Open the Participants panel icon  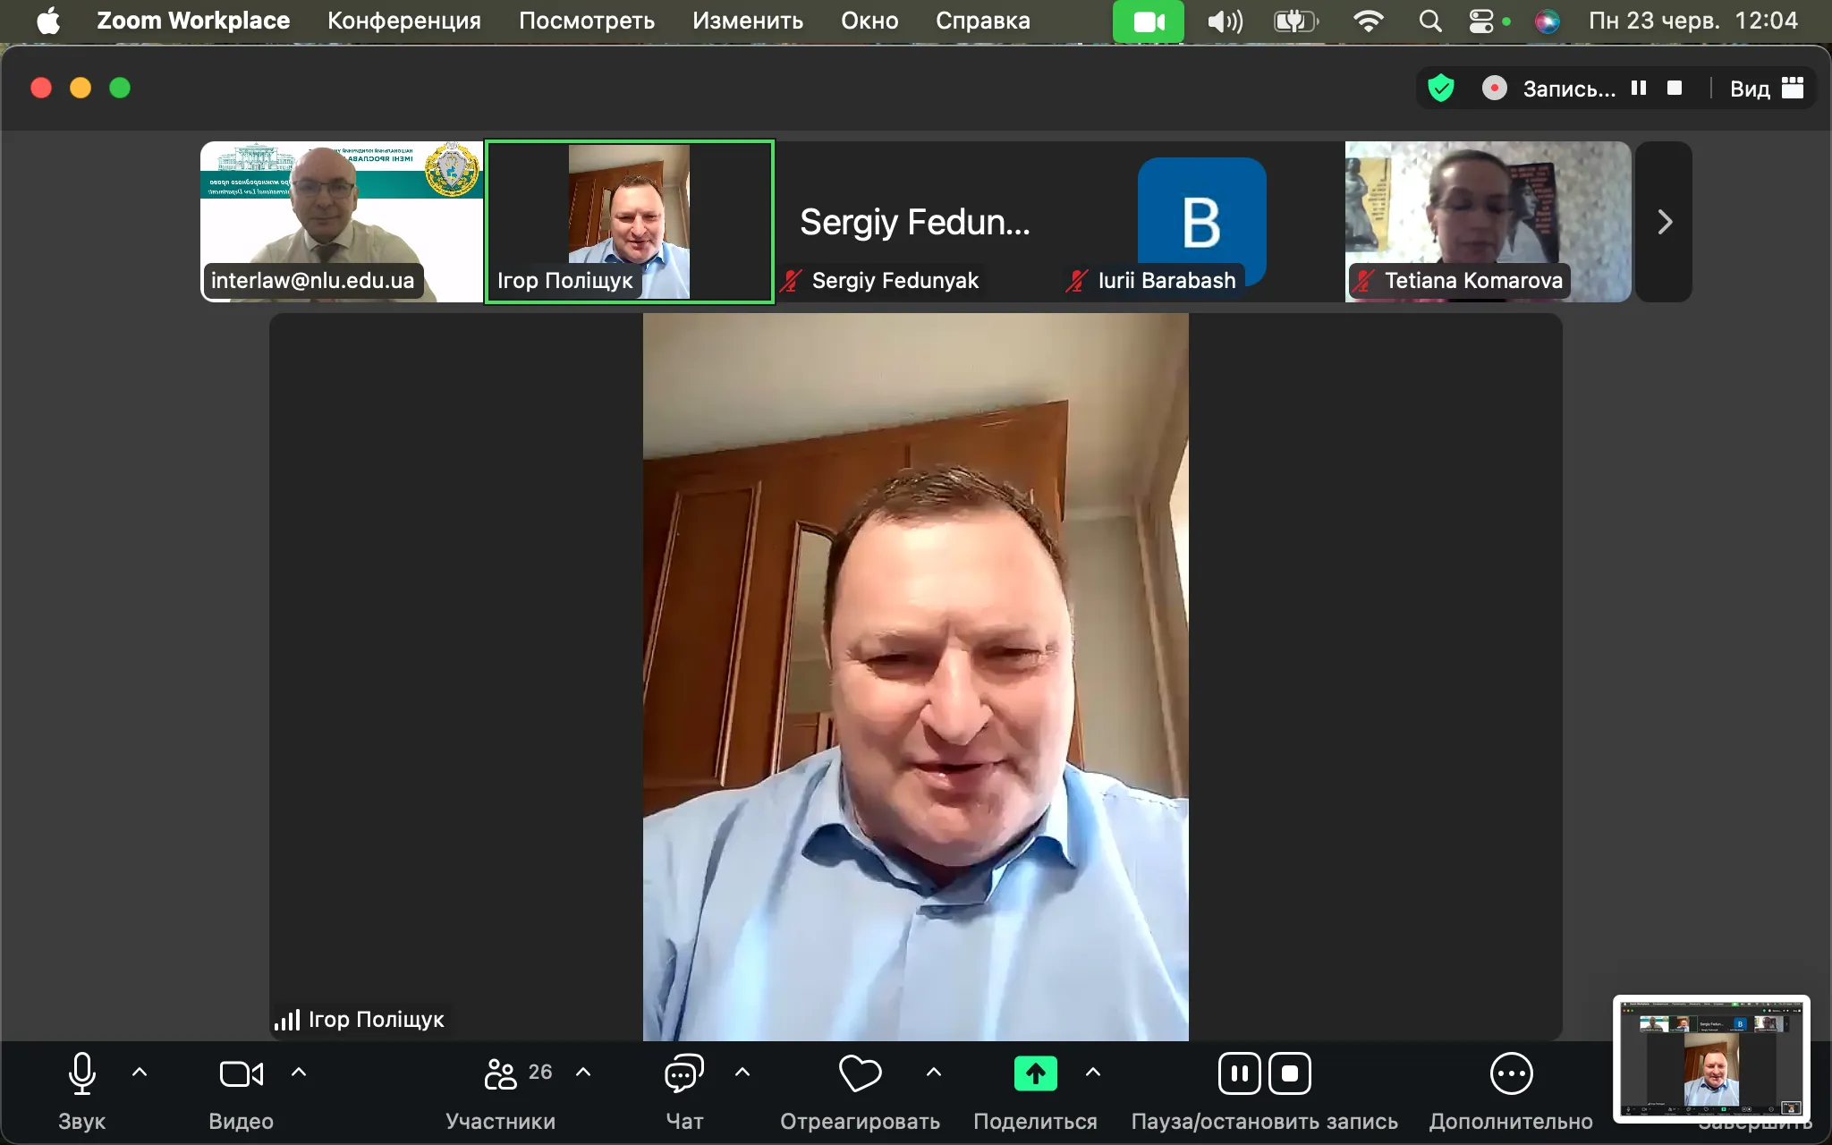501,1073
